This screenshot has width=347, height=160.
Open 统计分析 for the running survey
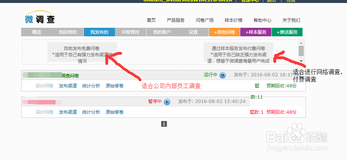click(x=91, y=86)
